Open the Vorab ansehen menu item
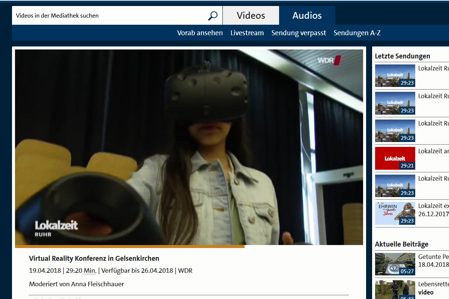449x299 pixels. click(200, 33)
